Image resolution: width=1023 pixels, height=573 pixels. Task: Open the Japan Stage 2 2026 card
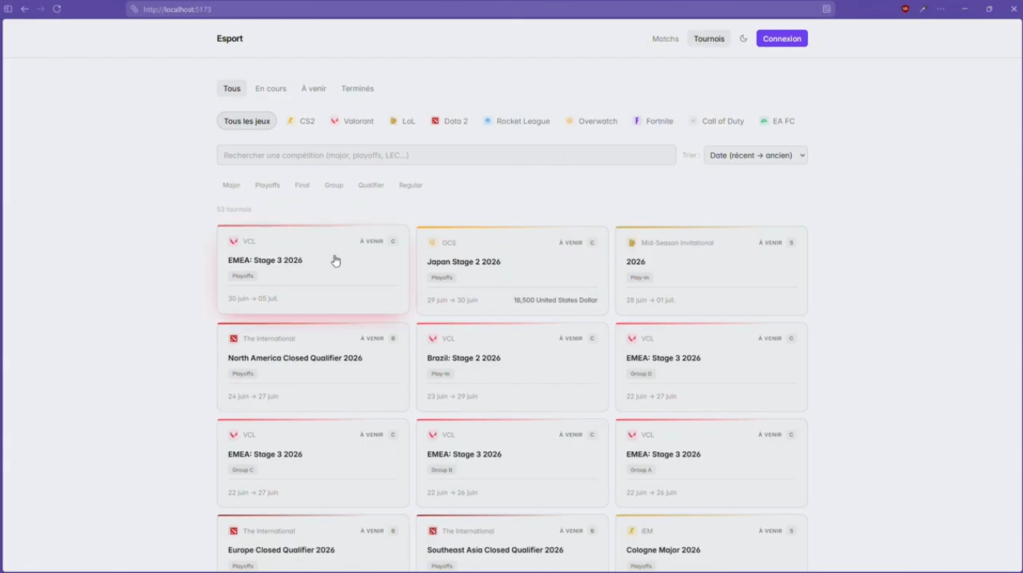[x=512, y=270]
